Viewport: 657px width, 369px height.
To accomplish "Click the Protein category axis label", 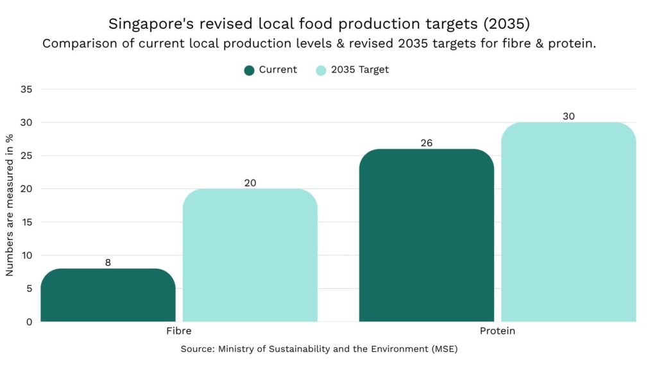I will (x=497, y=331).
